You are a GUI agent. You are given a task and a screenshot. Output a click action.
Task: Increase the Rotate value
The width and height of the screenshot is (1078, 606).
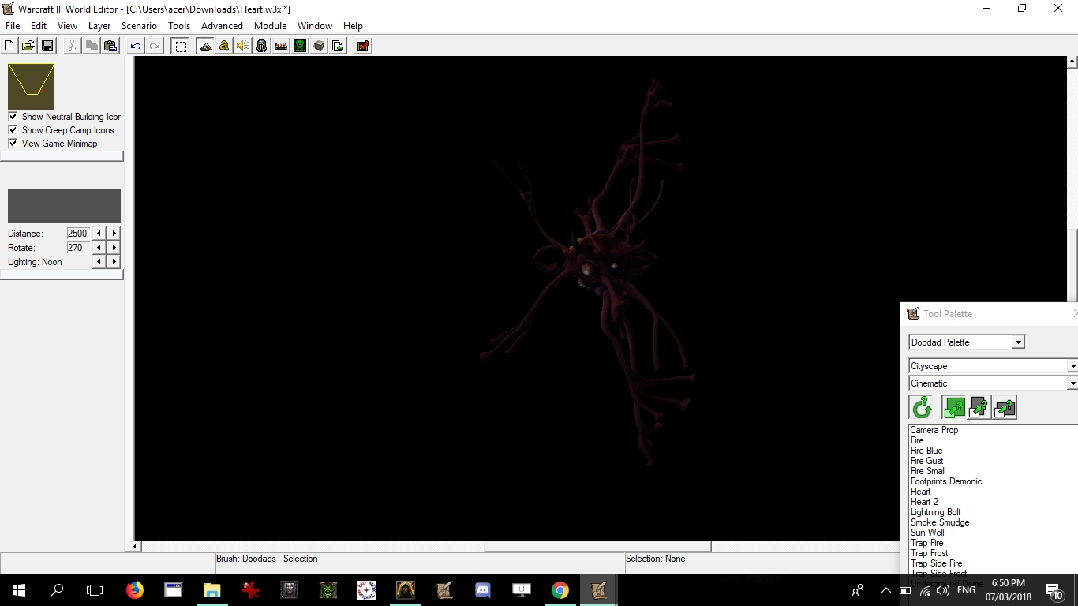coord(114,248)
